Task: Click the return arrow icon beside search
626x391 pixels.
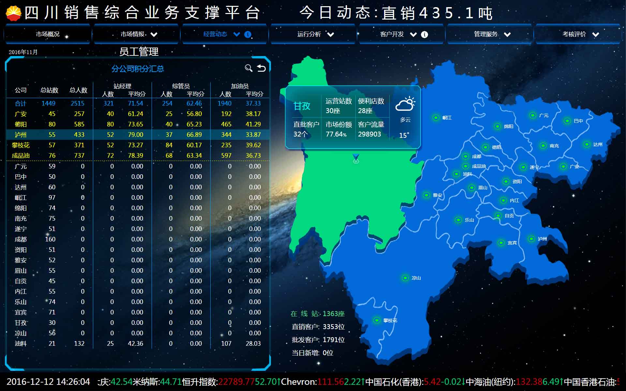Action: pyautogui.click(x=261, y=68)
